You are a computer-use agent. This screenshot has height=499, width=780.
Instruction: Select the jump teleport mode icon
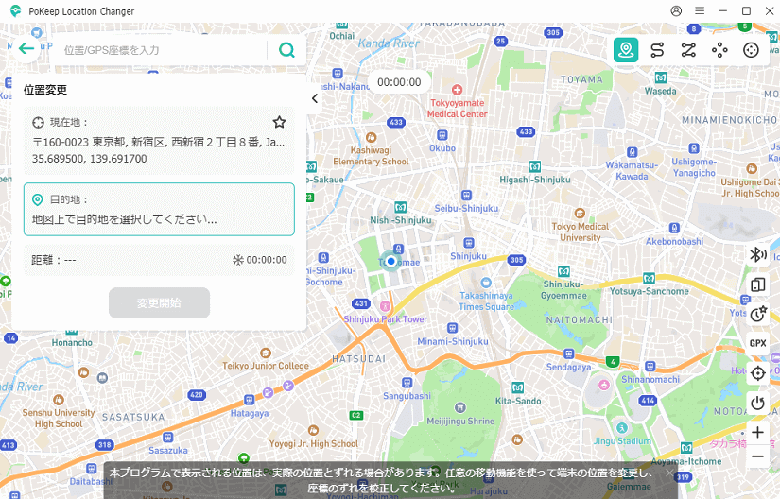click(x=719, y=50)
